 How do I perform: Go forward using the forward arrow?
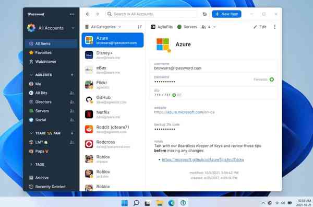click(98, 14)
